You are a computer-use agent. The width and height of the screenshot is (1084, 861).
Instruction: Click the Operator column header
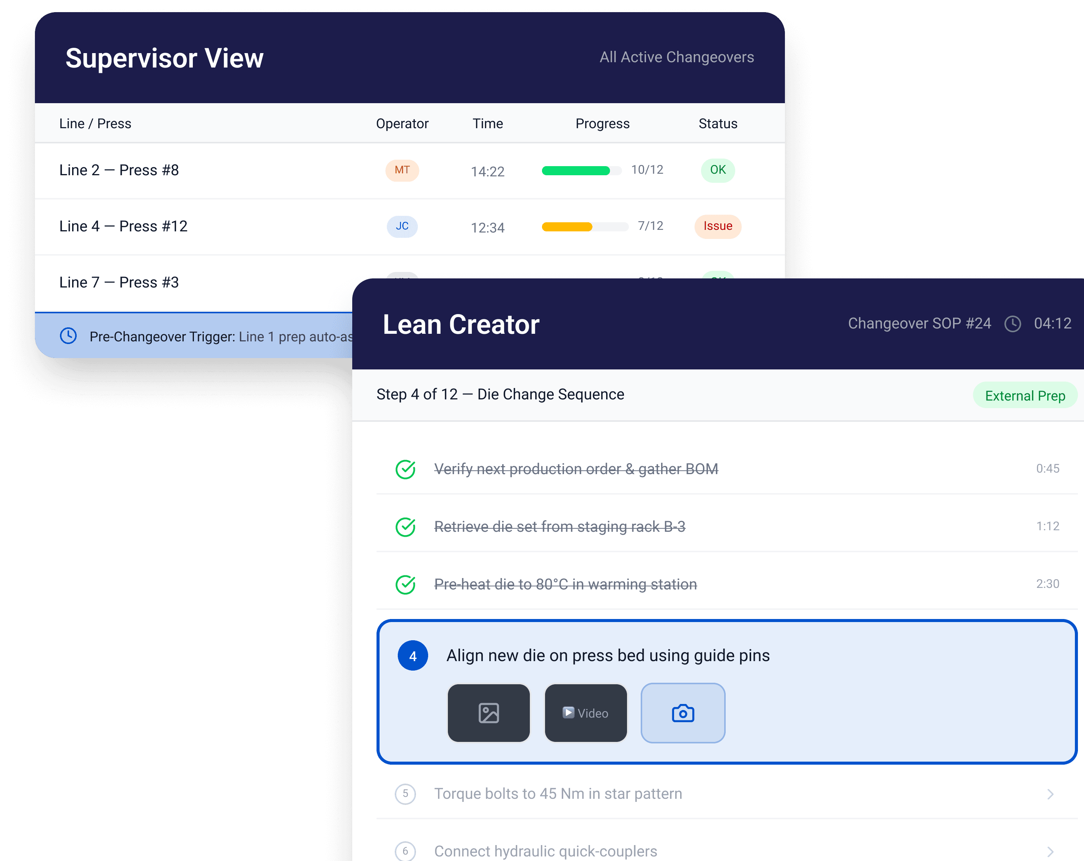click(x=402, y=124)
